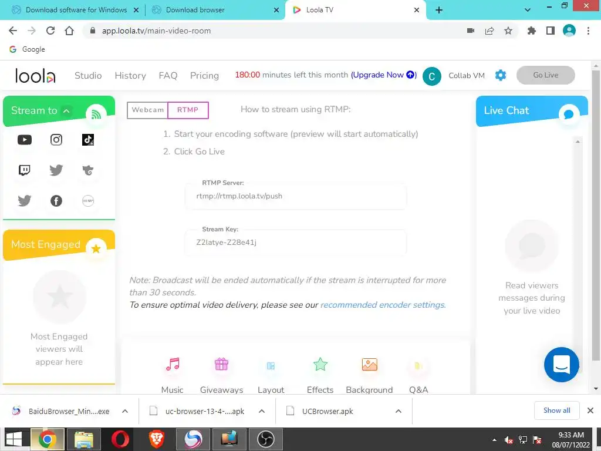The image size is (601, 451).
Task: Select the custom RTMP circle icon
Action: [88, 201]
